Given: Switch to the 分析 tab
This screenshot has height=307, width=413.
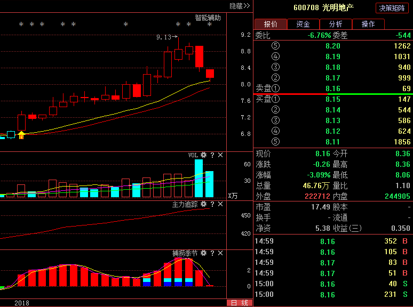Looking at the screenshot, I should click(336, 24).
